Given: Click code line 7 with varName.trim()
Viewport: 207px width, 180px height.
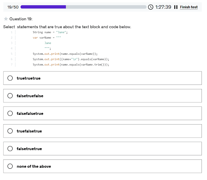Looking at the screenshot, I should (71, 65).
